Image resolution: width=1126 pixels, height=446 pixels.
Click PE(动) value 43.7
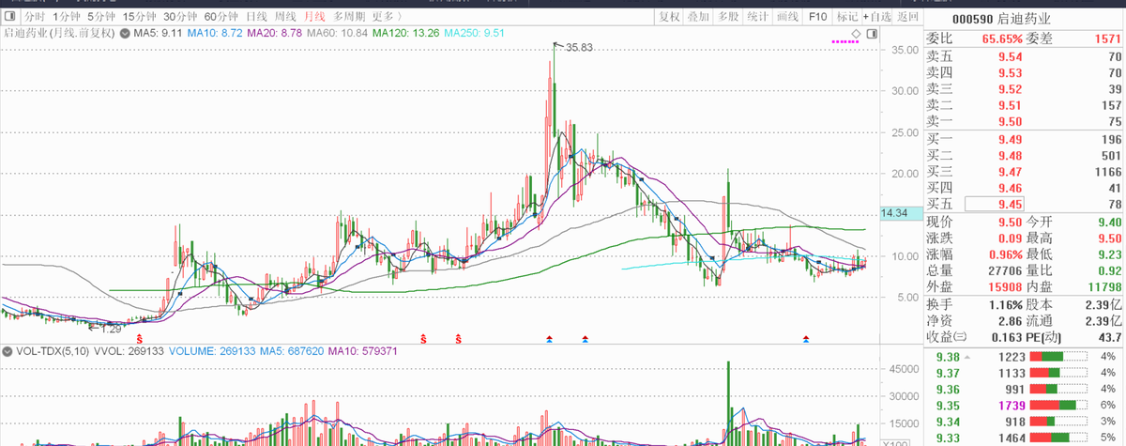1109,337
